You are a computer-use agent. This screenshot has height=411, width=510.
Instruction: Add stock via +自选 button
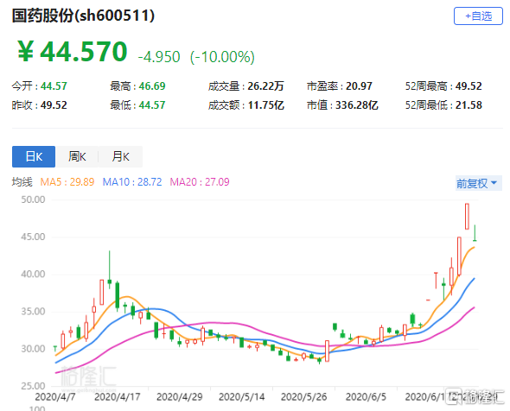coord(478,16)
